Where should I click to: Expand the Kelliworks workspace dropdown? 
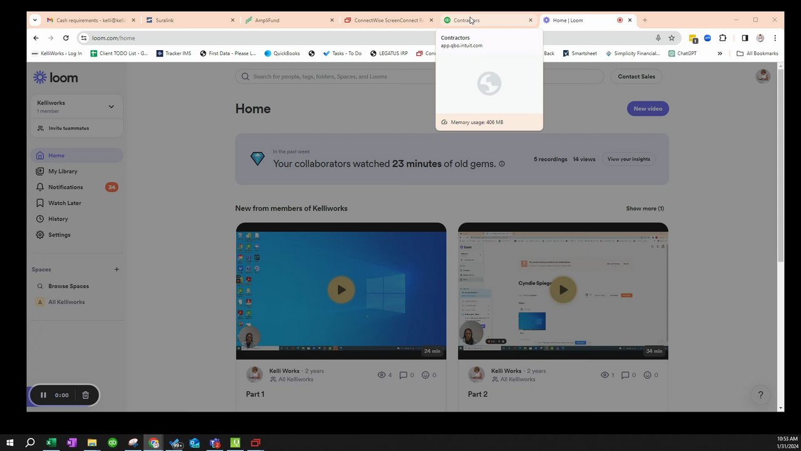click(x=111, y=106)
